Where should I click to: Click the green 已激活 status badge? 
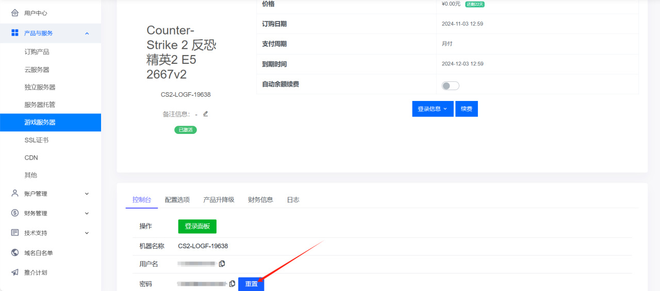[x=186, y=130]
